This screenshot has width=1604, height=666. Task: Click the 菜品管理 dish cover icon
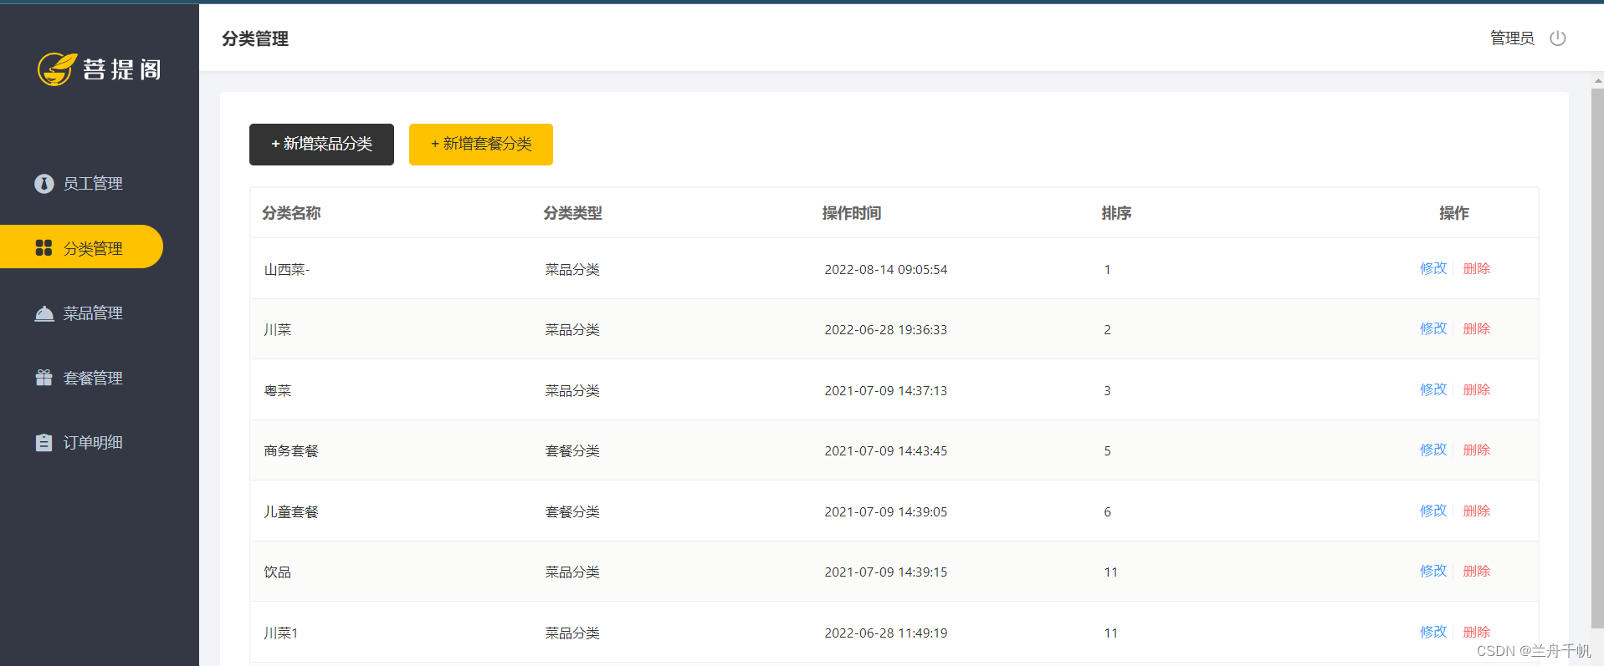(44, 313)
